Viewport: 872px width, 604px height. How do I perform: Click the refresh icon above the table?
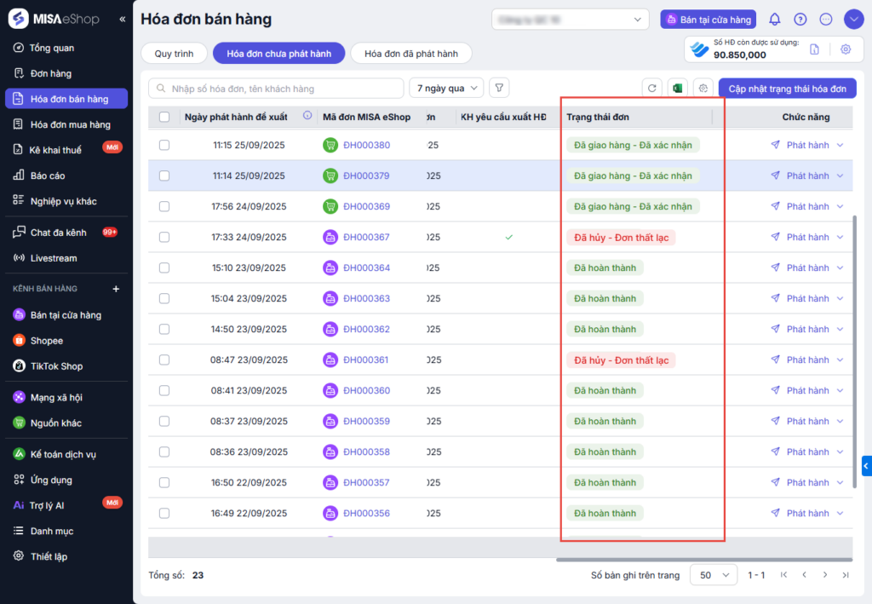[652, 88]
